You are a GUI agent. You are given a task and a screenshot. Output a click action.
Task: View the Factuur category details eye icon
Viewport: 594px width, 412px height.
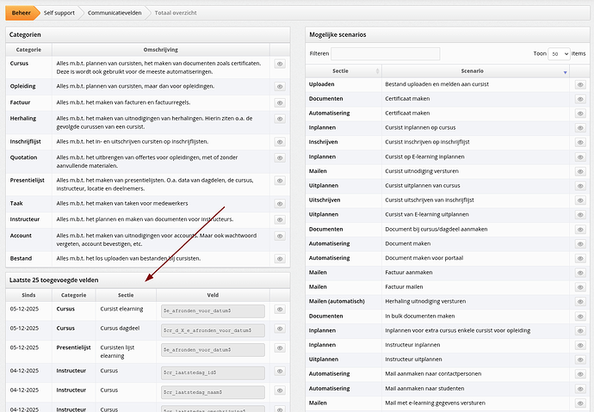tap(281, 102)
